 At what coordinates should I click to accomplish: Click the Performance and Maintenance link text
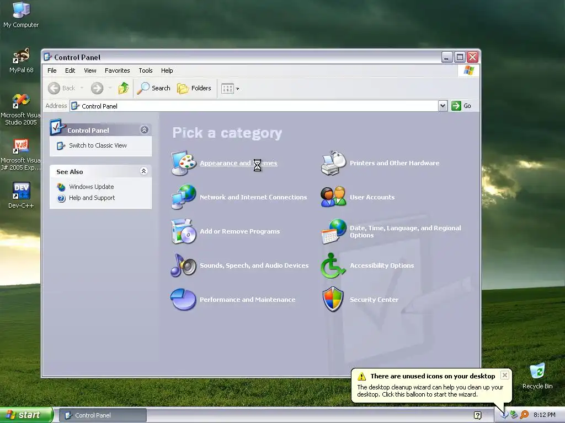pyautogui.click(x=248, y=300)
